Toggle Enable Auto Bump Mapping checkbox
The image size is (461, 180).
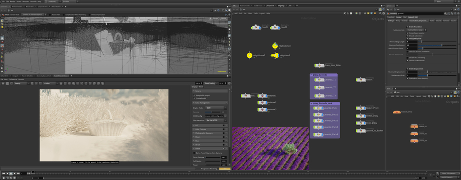[x=407, y=79]
